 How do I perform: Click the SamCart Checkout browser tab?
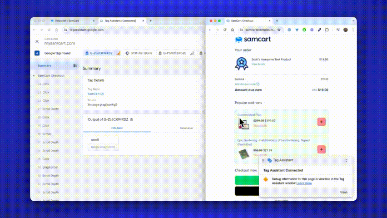(x=248, y=21)
